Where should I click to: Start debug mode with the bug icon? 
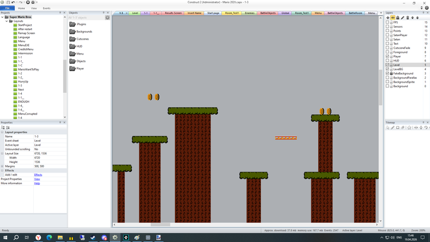coord(33,2)
